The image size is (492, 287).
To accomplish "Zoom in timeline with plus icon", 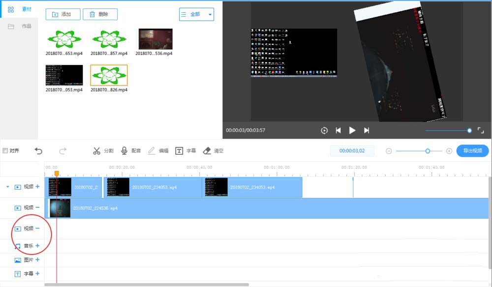I will coord(449,151).
